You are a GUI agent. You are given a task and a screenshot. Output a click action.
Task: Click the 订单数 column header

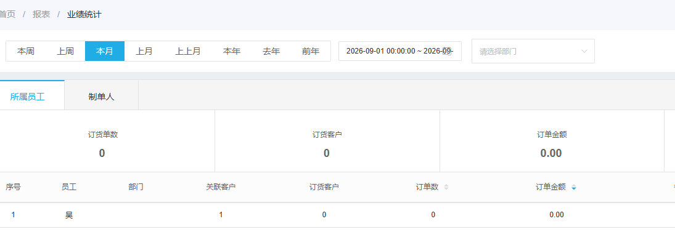(427, 187)
